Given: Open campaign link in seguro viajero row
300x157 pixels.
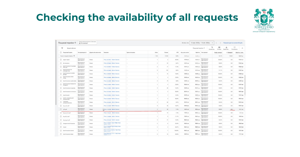Looking at the screenshot, I should click(x=111, y=60).
